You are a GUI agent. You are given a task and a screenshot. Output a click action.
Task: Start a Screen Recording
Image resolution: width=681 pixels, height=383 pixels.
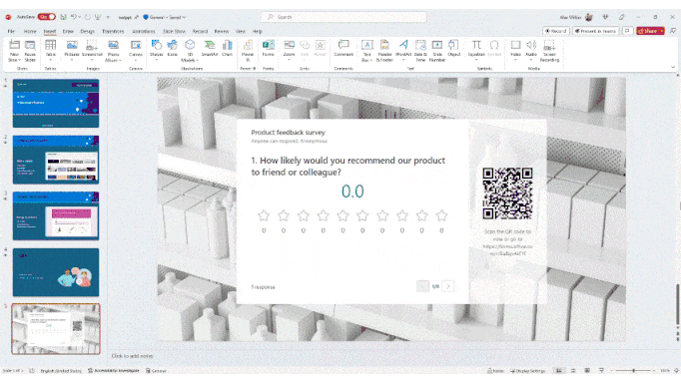pos(549,51)
